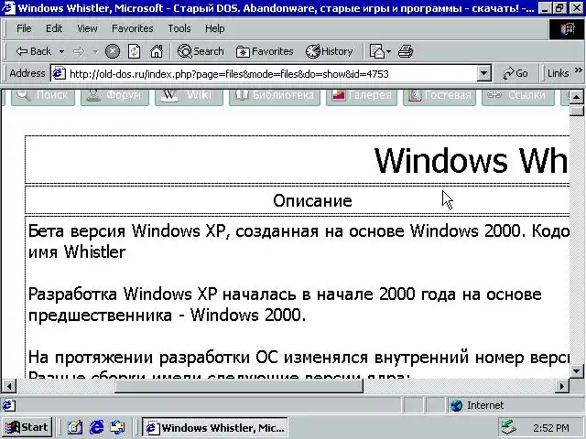Open the Гостевая site tab

coord(439,95)
